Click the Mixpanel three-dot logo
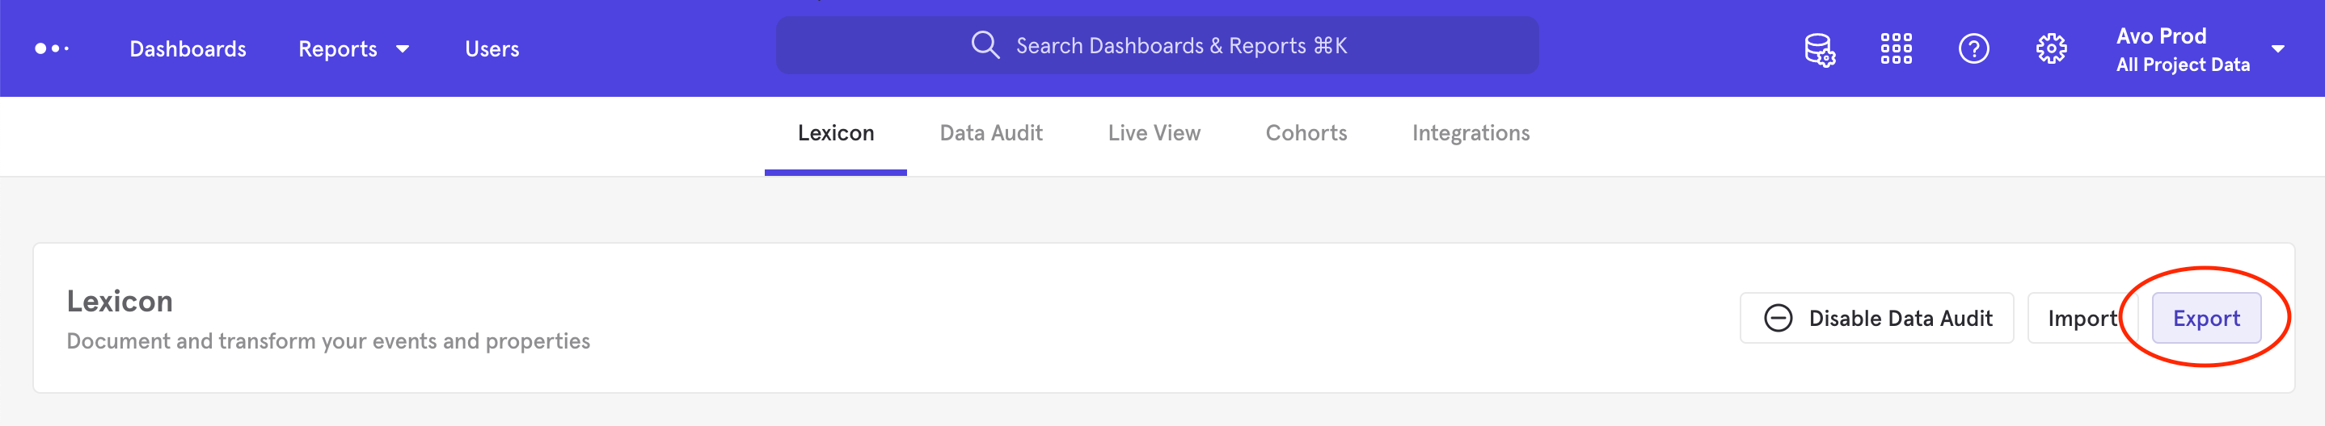 click(52, 48)
